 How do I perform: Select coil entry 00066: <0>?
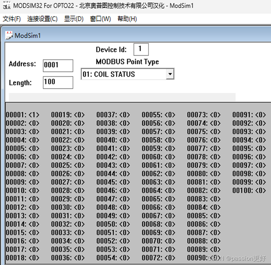pyautogui.click(x=159, y=207)
